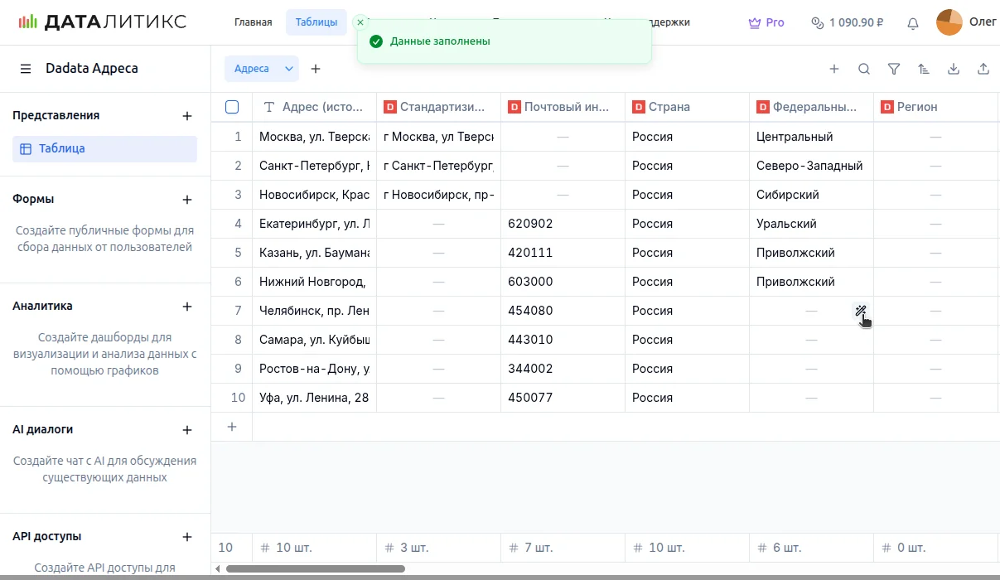Click the horizontal scrollbar at bottom

coord(315,569)
